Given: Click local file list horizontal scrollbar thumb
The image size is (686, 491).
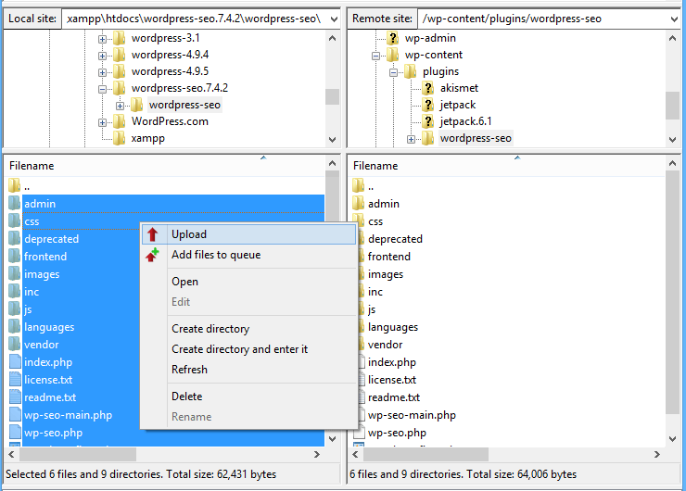Looking at the screenshot, I should pos(78,454).
